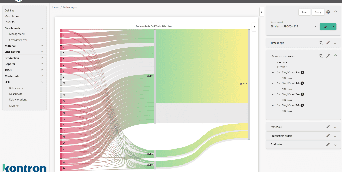Open the Select preset dropdown
Viewport: 342px width, 172px height.
click(293, 26)
